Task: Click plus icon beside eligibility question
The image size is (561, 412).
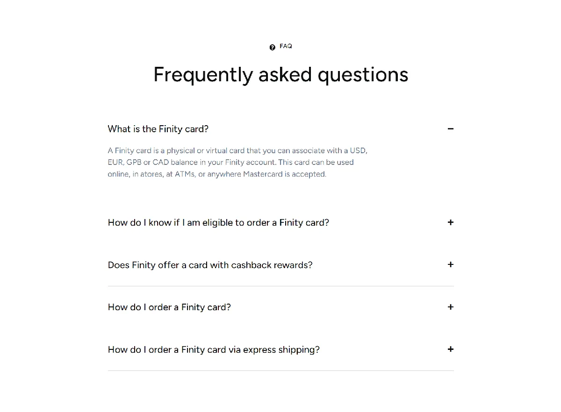Action: pyautogui.click(x=451, y=222)
